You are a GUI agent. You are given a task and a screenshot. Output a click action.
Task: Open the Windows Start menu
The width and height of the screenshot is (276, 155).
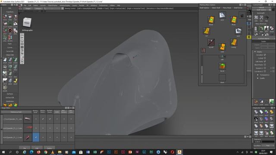3,152
